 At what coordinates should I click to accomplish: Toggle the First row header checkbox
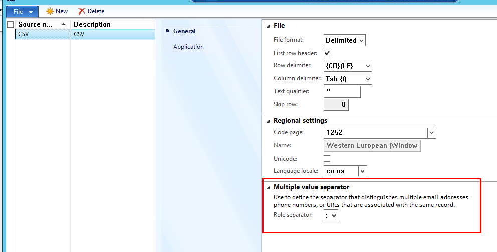coord(327,53)
